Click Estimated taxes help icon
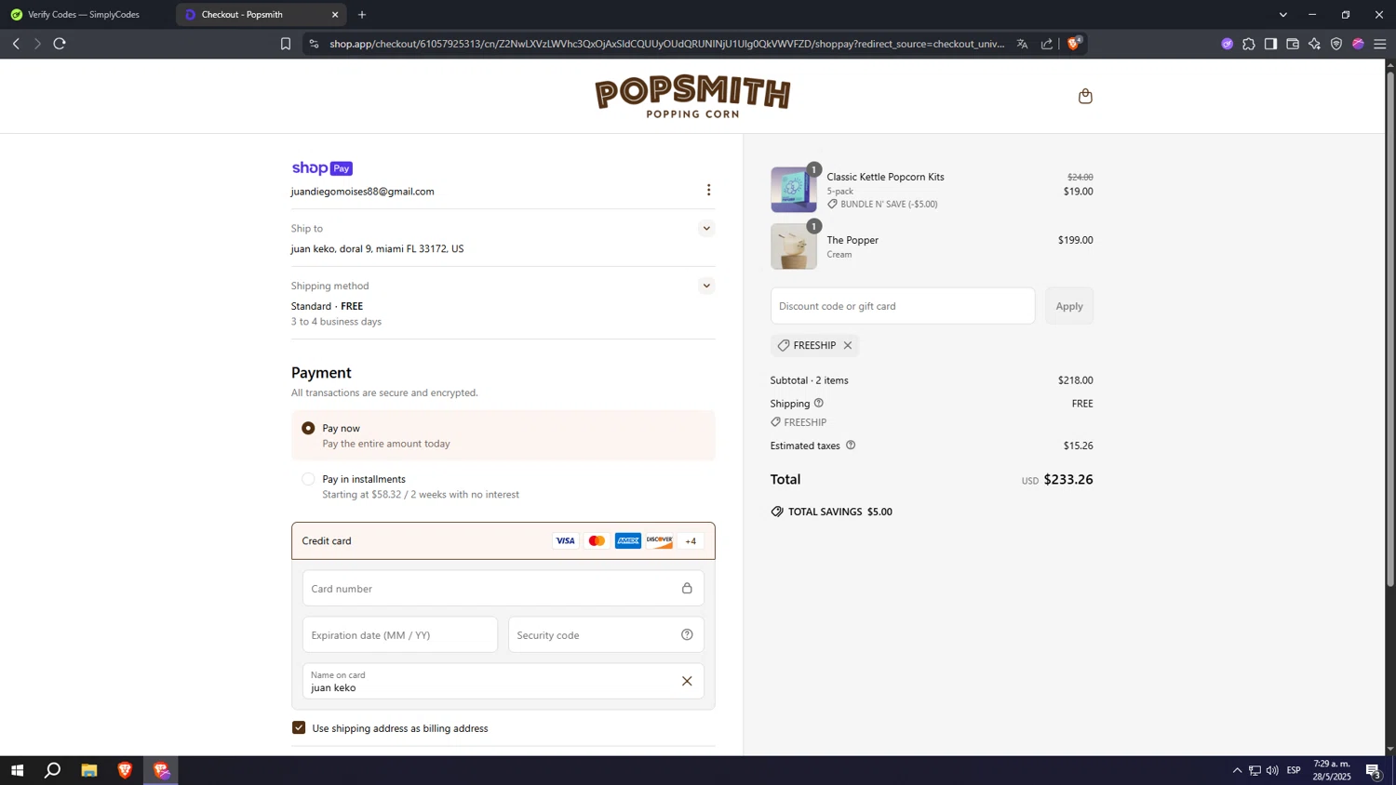Viewport: 1396px width, 785px height. click(851, 446)
